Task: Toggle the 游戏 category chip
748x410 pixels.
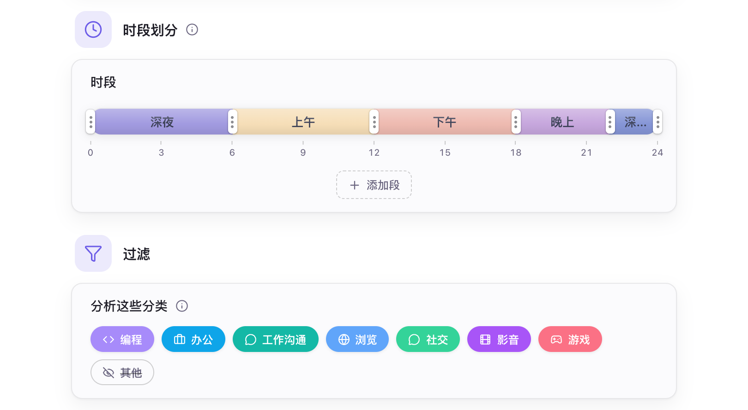Action: pos(570,339)
